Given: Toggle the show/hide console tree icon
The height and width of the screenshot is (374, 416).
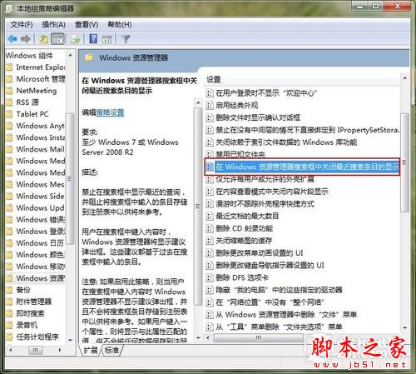Looking at the screenshot, I should pos(57,39).
